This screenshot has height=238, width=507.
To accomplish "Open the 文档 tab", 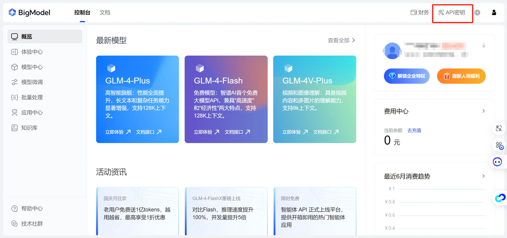I will tap(105, 12).
